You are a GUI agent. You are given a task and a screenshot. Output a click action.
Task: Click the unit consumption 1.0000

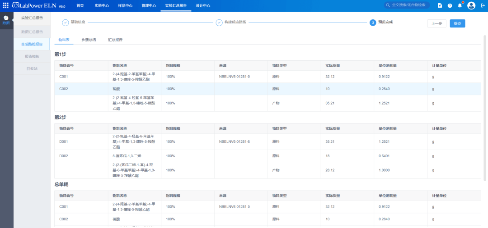point(384,170)
